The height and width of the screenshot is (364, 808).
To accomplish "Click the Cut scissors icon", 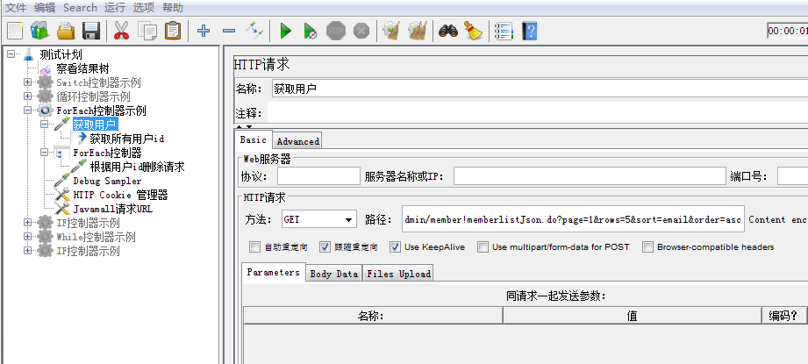I will click(121, 31).
